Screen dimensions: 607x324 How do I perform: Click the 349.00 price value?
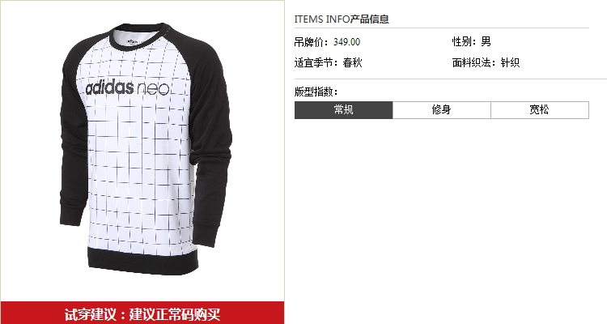tap(347, 42)
